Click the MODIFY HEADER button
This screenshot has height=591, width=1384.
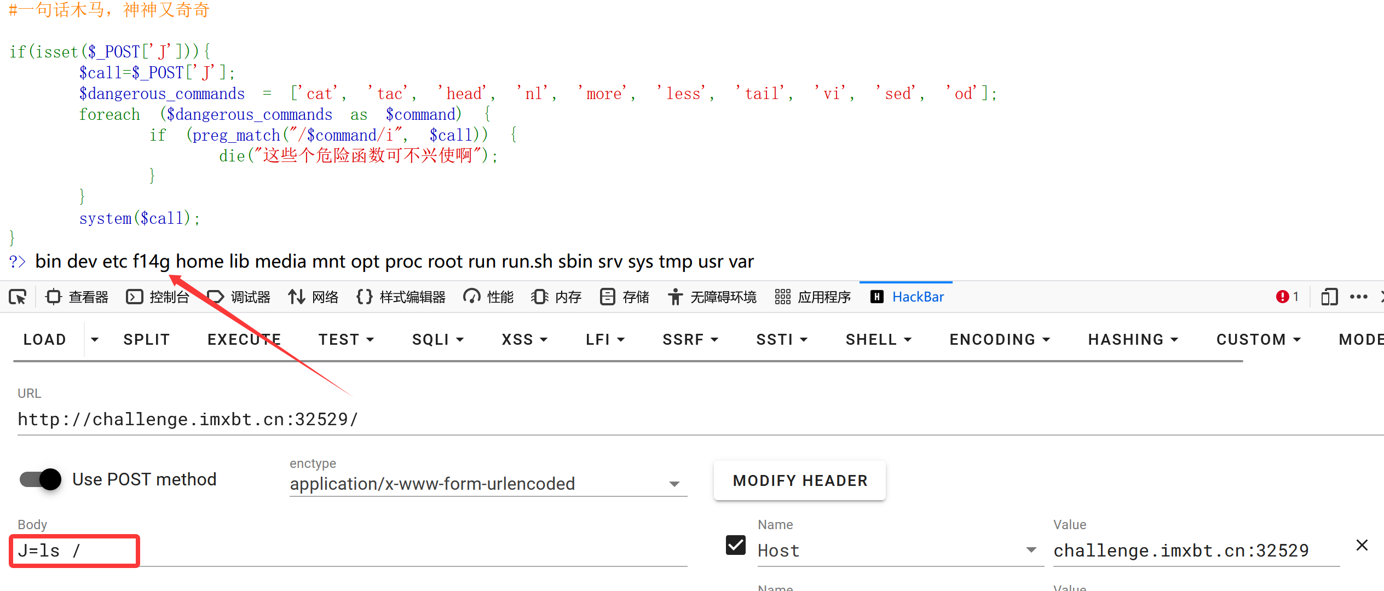pyautogui.click(x=800, y=480)
